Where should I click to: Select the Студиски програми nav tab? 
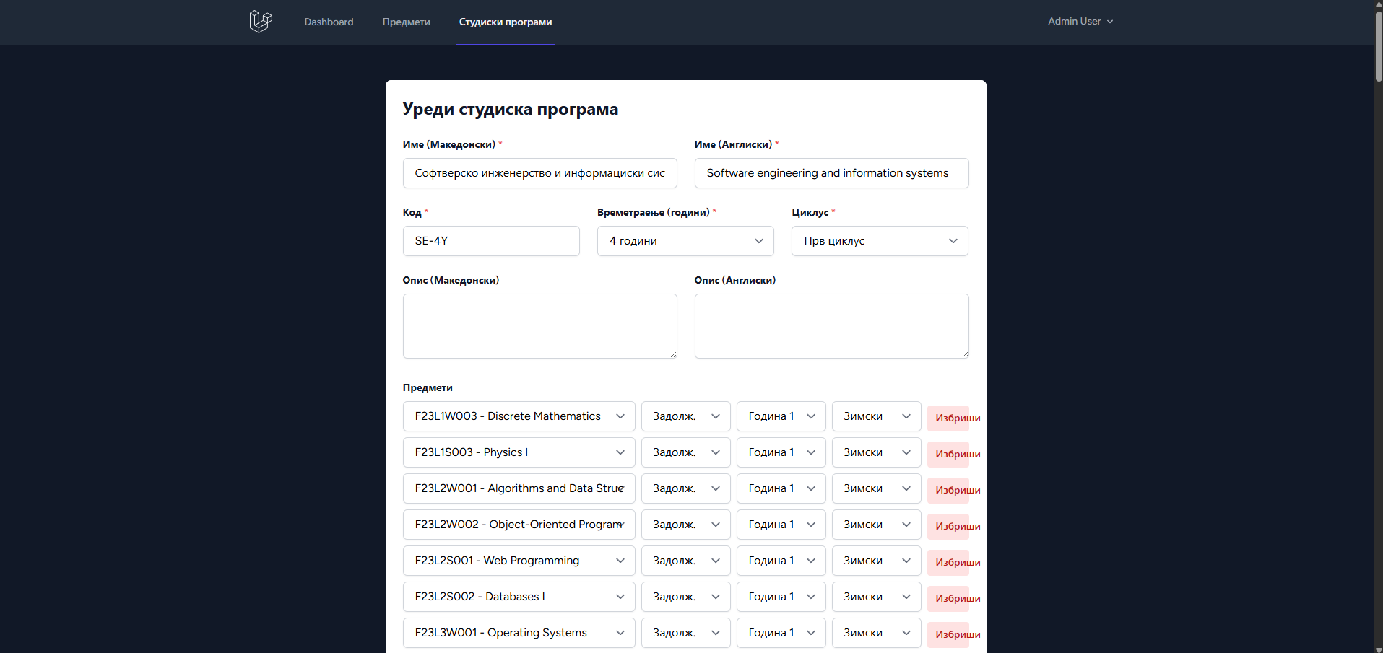tap(505, 22)
